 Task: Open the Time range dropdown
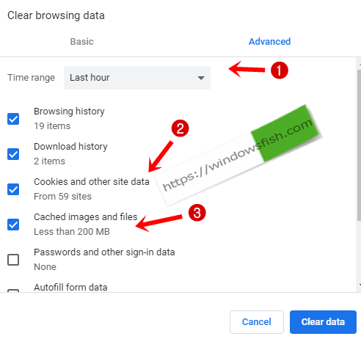[x=137, y=78]
